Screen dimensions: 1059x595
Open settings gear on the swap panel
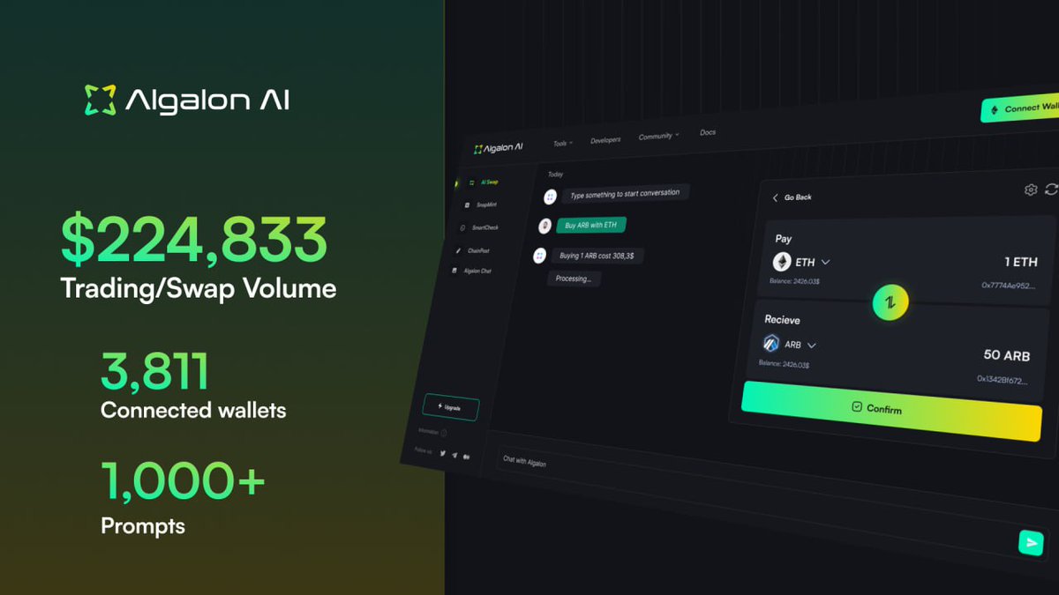tap(1030, 189)
